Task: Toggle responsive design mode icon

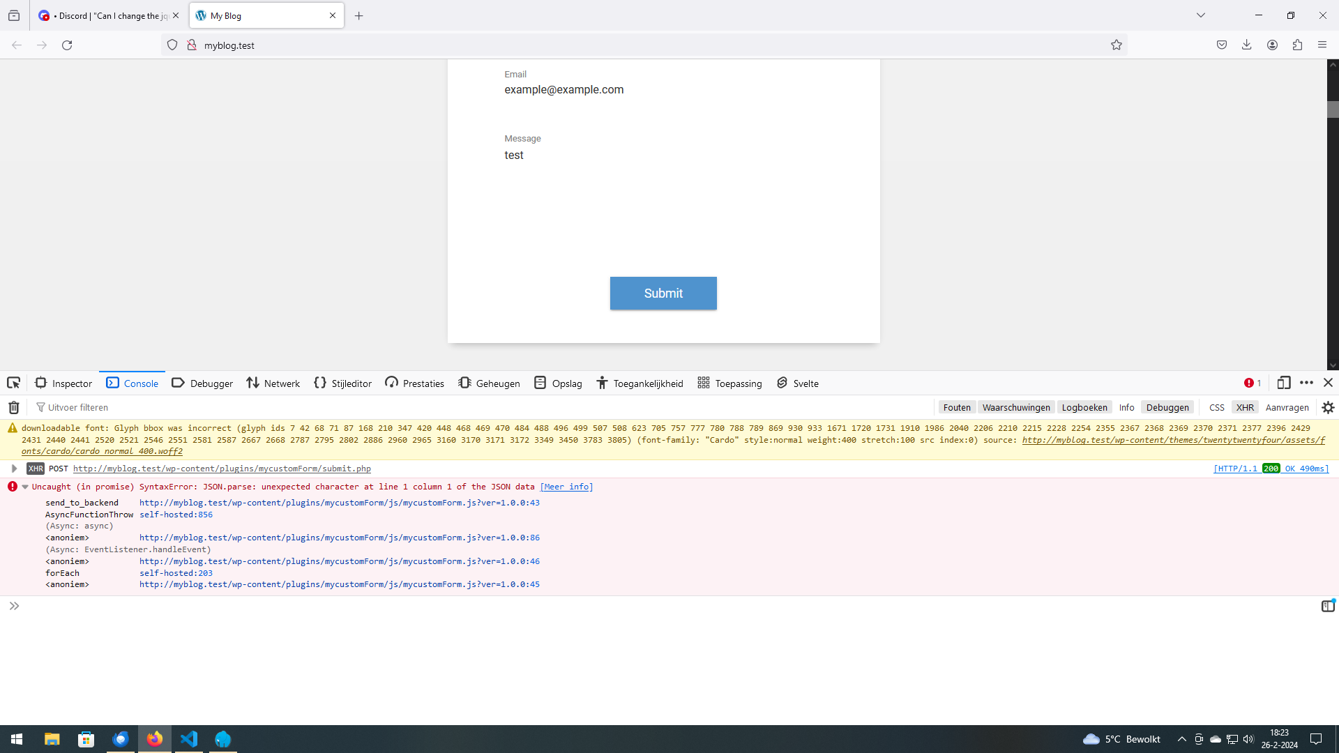Action: [x=1283, y=383]
